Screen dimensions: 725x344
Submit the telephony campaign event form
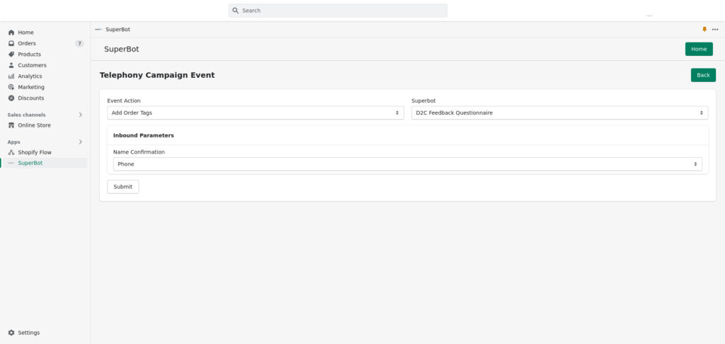click(123, 187)
